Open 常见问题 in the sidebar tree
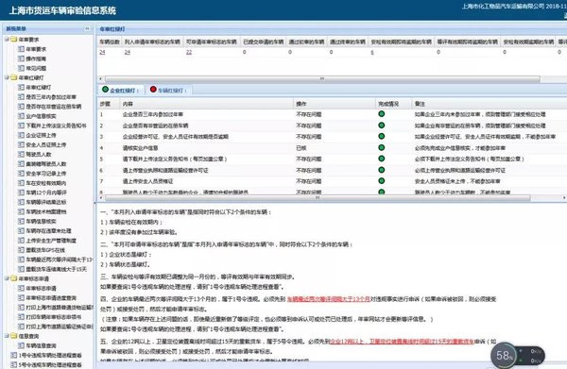Screen dimensions: 567x369 (36, 68)
